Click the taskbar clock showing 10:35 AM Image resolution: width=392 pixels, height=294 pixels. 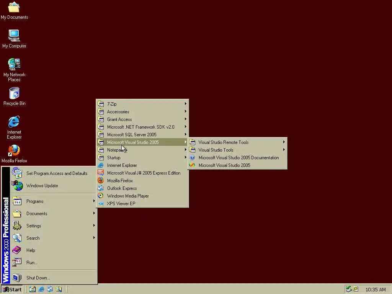tap(376, 289)
